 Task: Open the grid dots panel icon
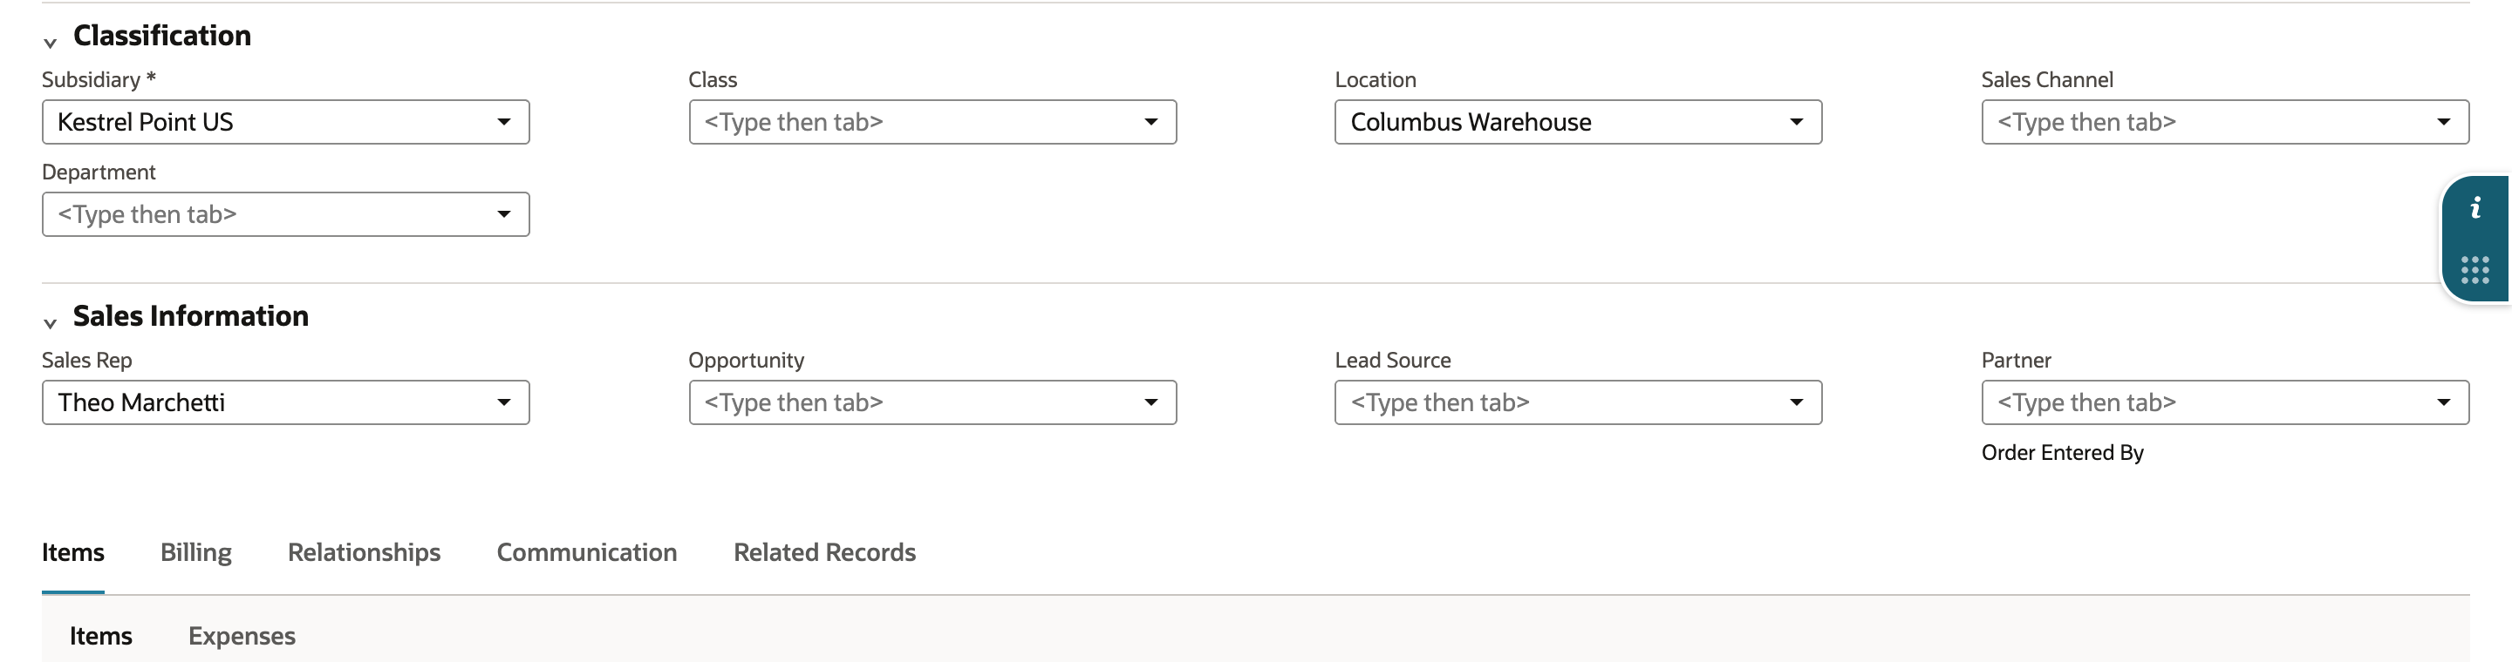pyautogui.click(x=2475, y=270)
